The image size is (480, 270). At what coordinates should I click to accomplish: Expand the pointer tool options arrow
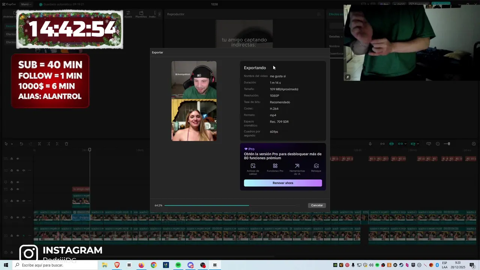coord(12,144)
